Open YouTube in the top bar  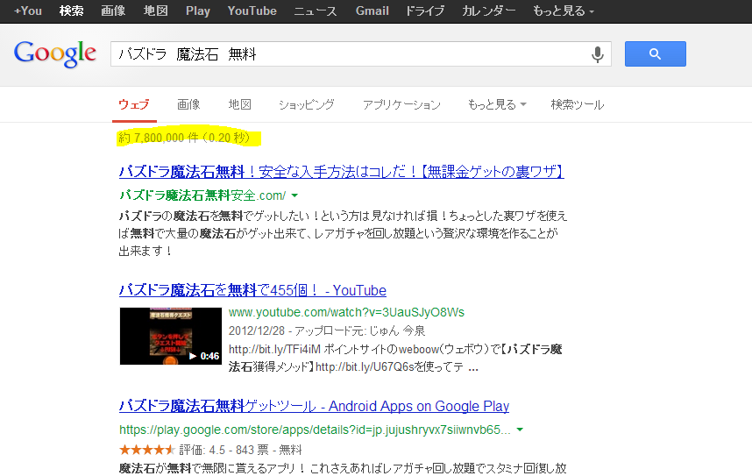pos(252,11)
